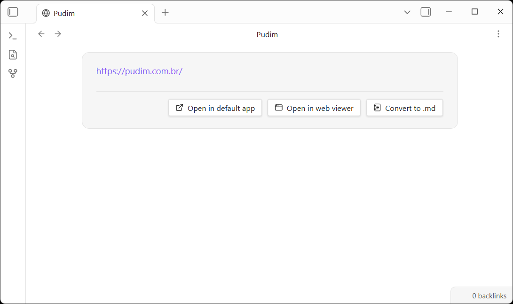Click Open in default app button
This screenshot has width=513, height=304.
pyautogui.click(x=215, y=108)
